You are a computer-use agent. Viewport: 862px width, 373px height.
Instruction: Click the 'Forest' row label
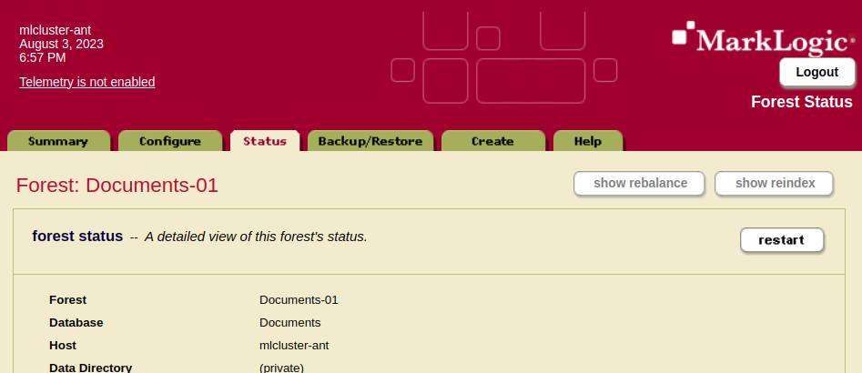tap(67, 300)
